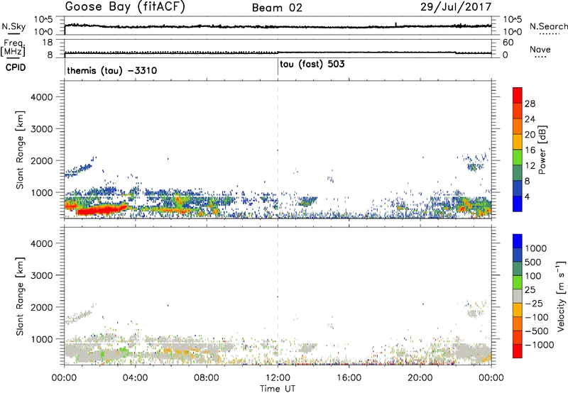Click the "4" label on power color bar
The image size is (568, 393).
tap(527, 196)
